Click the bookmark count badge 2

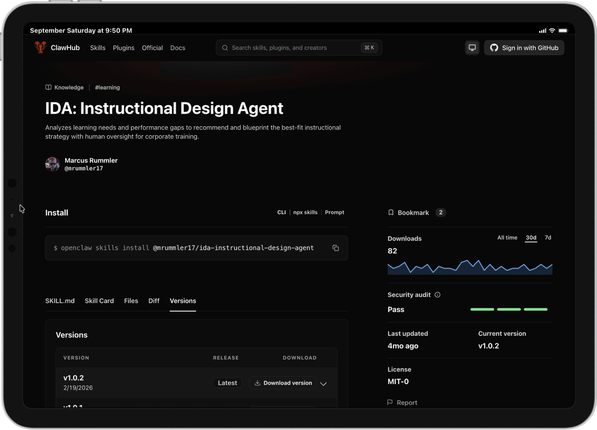[441, 213]
